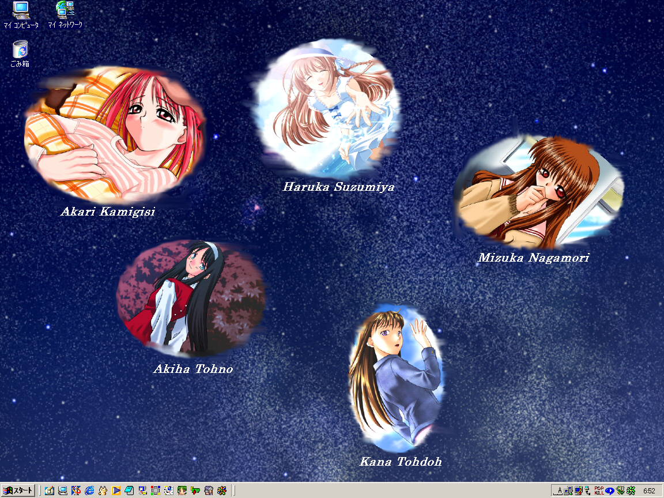Click the 6:52 taskbar clock
This screenshot has width=664, height=498.
click(649, 491)
